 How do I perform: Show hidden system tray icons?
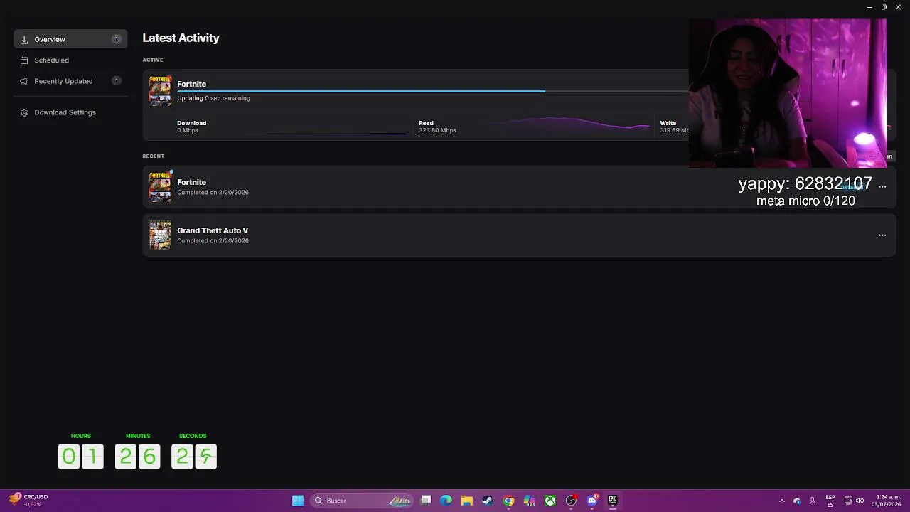pyautogui.click(x=782, y=501)
